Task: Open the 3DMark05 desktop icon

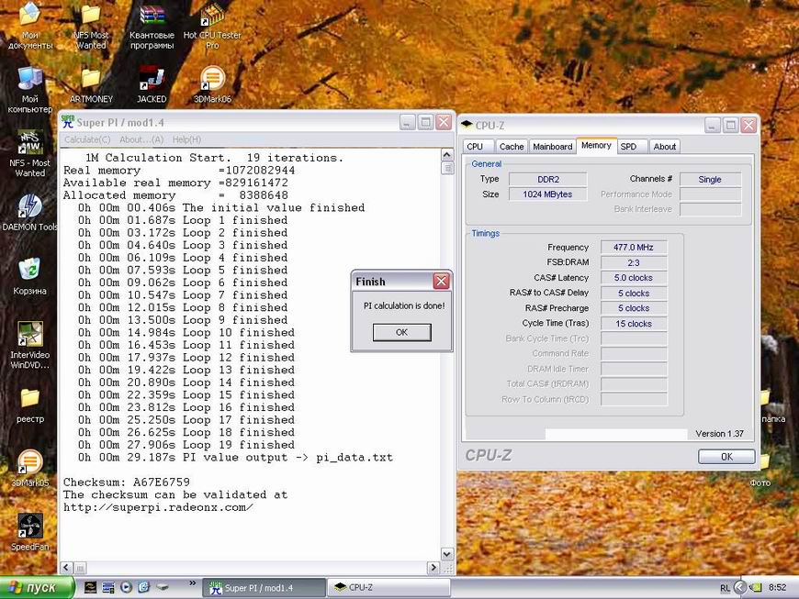Action: pos(29,462)
